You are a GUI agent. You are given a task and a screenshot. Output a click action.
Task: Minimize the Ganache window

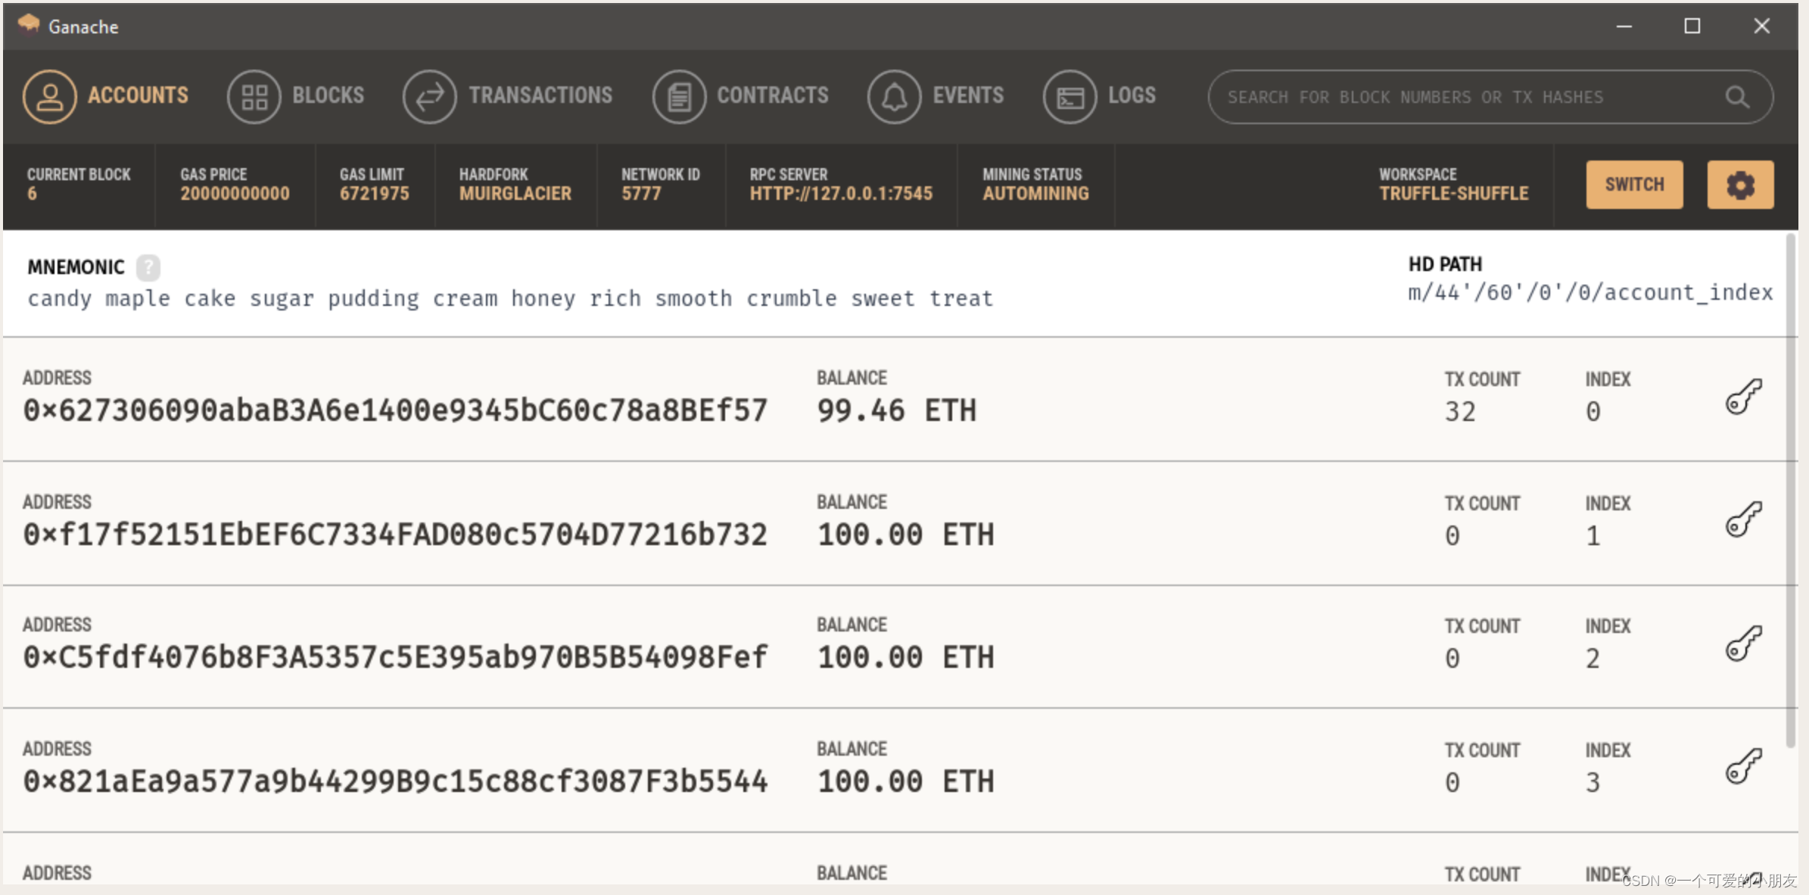1624,26
